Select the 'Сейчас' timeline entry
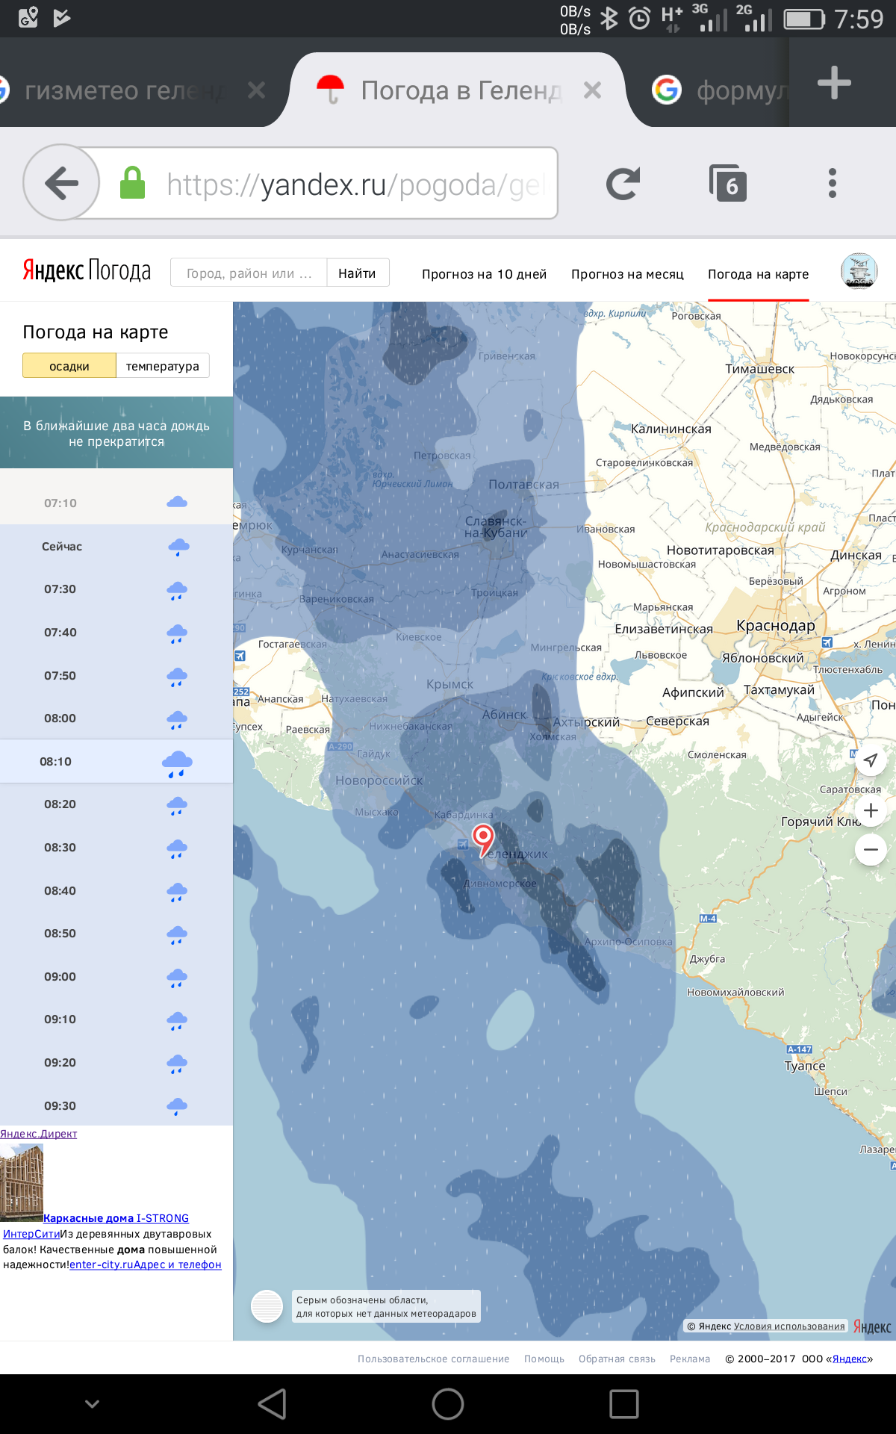The width and height of the screenshot is (896, 1434). [116, 546]
